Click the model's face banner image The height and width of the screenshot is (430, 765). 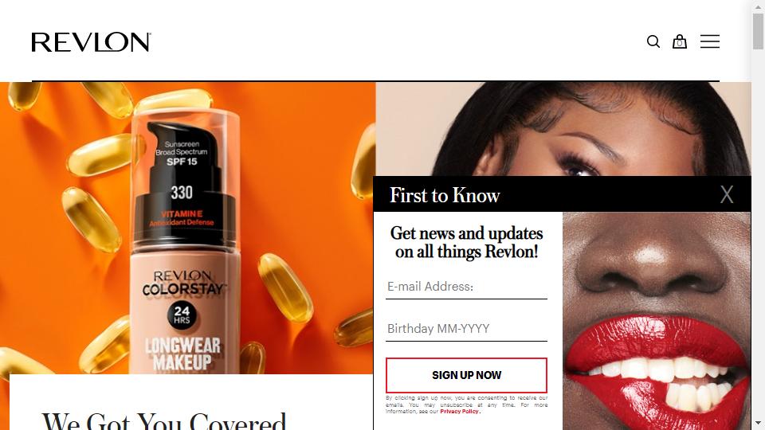click(563, 129)
